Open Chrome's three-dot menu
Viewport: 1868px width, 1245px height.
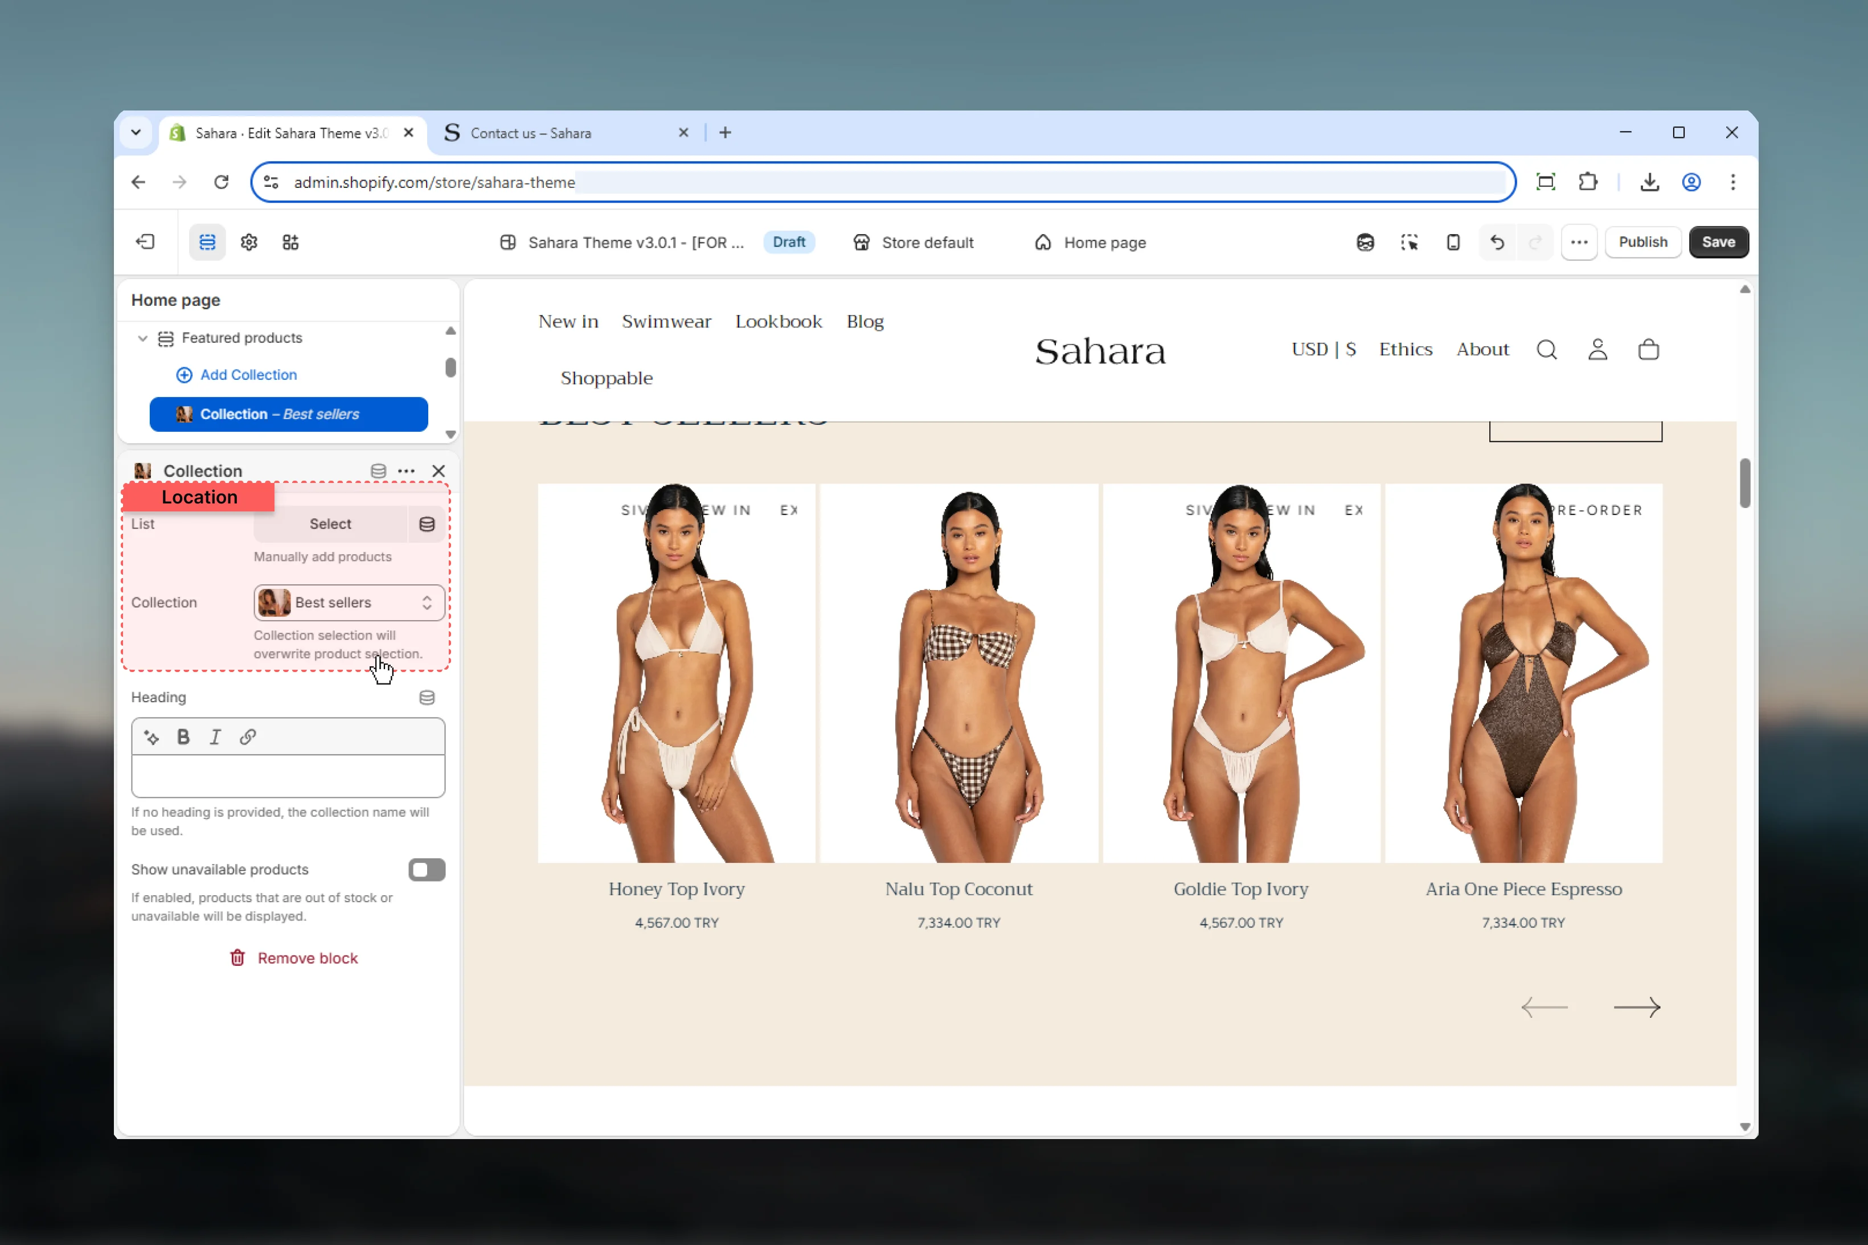(1733, 182)
